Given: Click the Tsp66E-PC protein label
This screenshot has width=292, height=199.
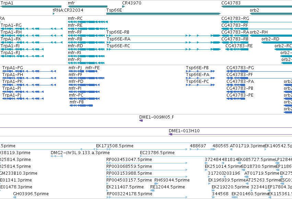Looking at the screenshot, I should pos(197,82).
